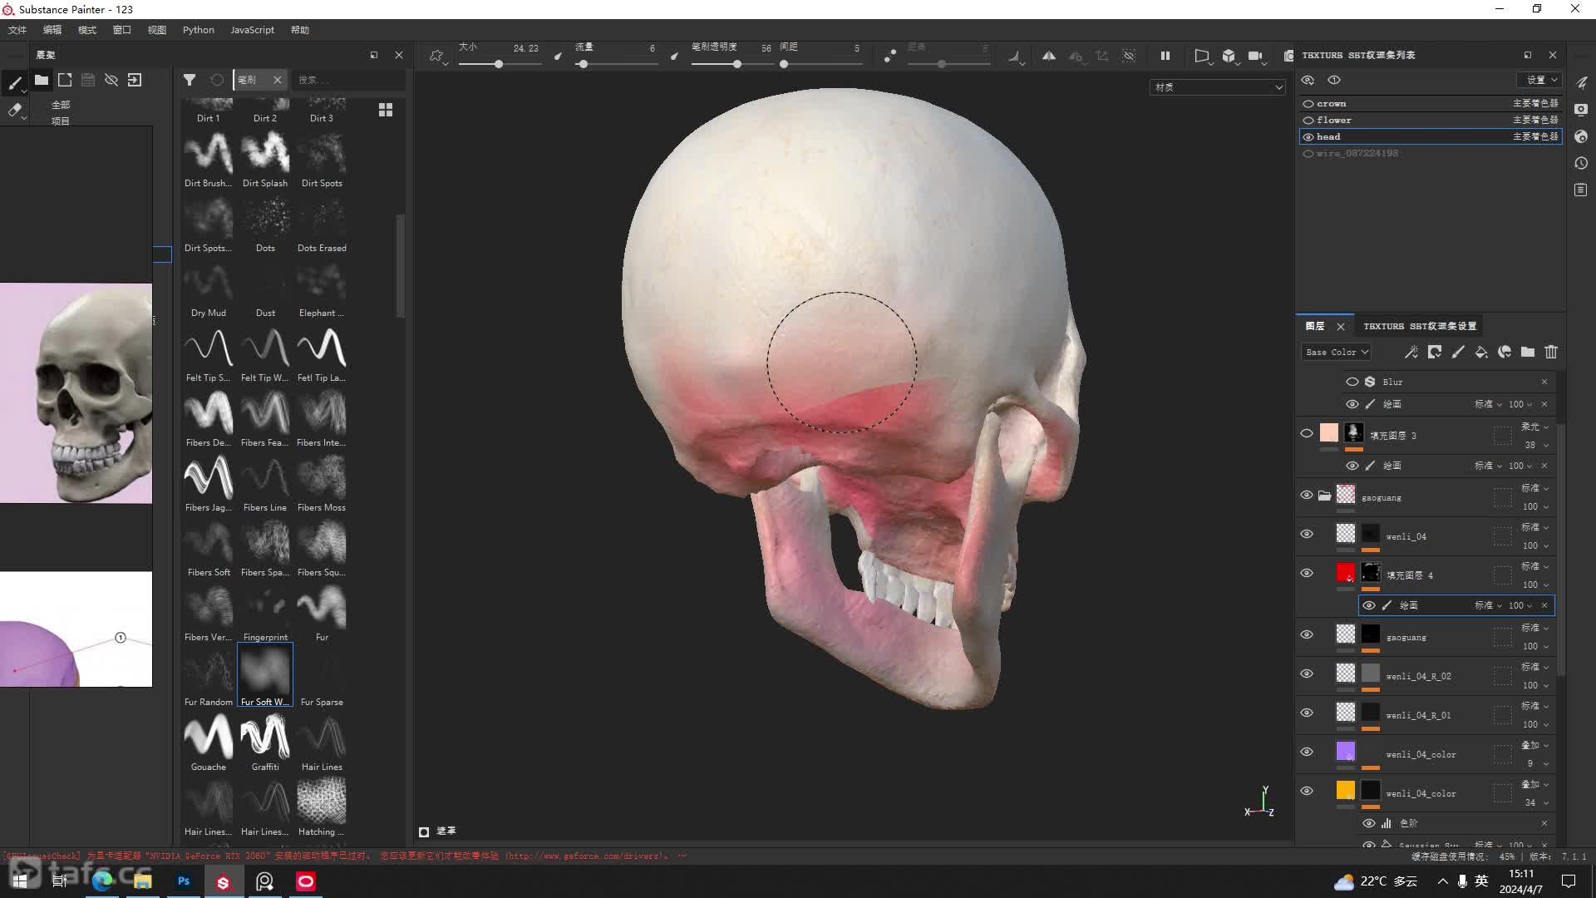1596x898 pixels.
Task: Open blend mode dropdown of wenli_04 layer
Action: pos(1534,527)
